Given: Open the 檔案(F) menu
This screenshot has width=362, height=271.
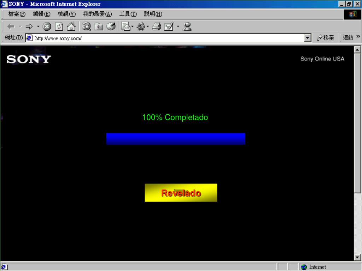Looking at the screenshot, I should pyautogui.click(x=17, y=14).
